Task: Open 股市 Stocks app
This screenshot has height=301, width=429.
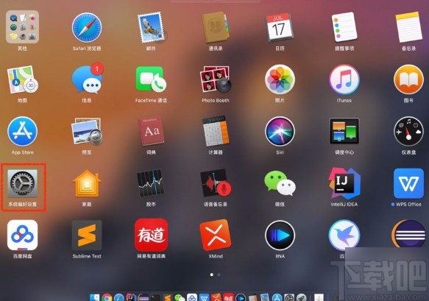Action: [151, 183]
